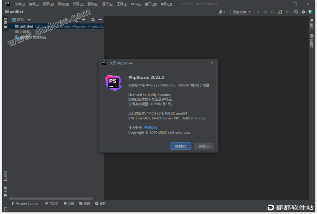Select the 外部库 tree node
Image resolution: width=317 pixels, height=214 pixels.
click(x=22, y=32)
